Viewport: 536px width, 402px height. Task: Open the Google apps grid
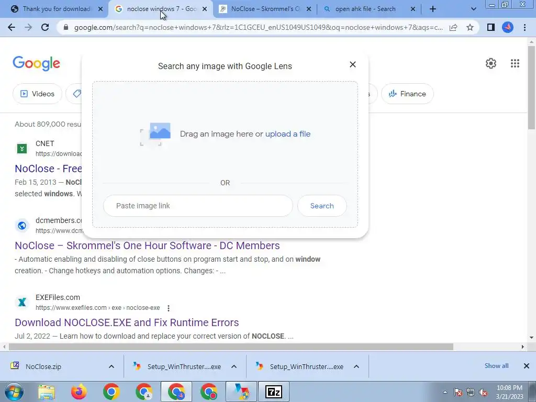coord(515,63)
